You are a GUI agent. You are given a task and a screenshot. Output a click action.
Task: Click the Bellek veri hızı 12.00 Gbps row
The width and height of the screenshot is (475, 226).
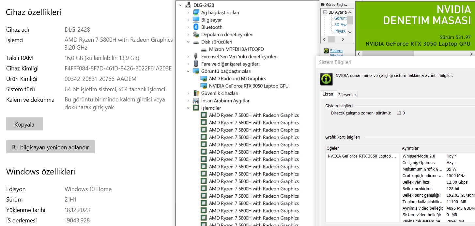(x=438, y=182)
